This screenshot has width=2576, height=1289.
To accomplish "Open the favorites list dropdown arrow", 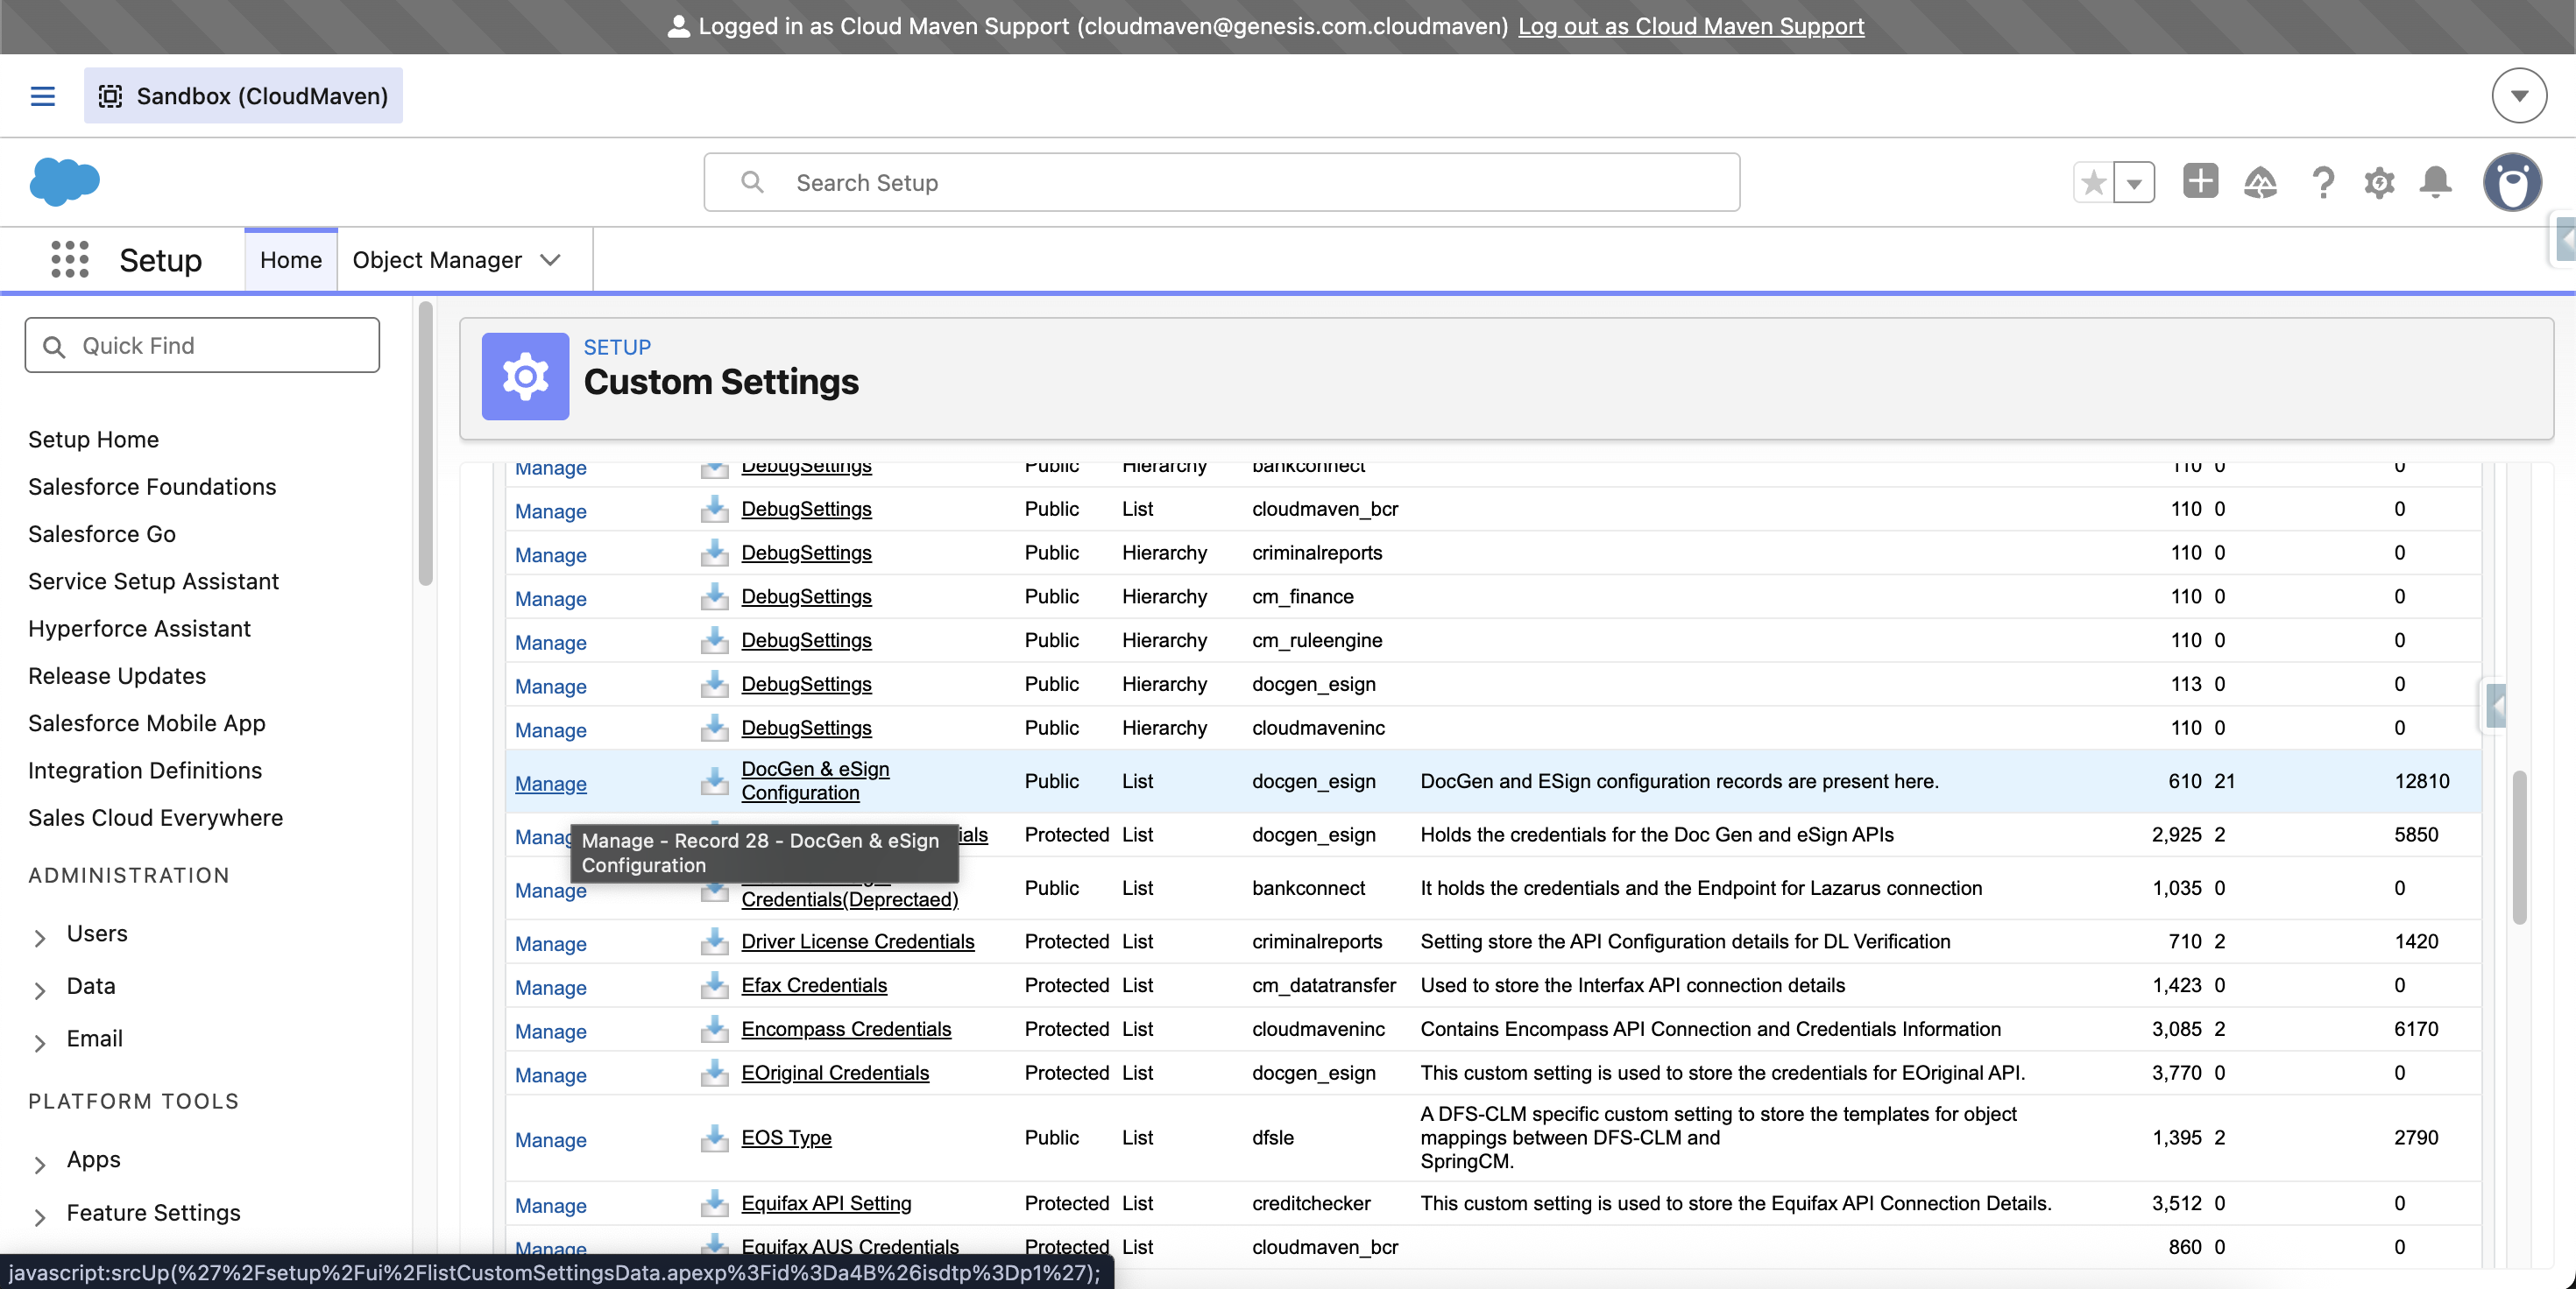I will [2135, 182].
